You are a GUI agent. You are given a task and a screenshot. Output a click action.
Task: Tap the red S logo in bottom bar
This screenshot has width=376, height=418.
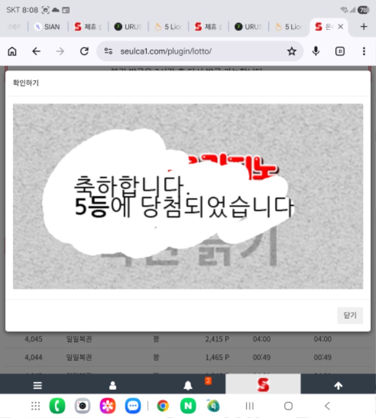(263, 385)
